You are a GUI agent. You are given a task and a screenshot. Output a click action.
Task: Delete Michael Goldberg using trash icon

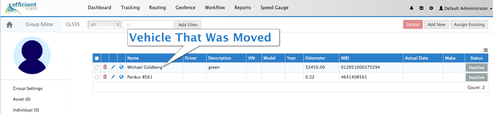click(105, 67)
